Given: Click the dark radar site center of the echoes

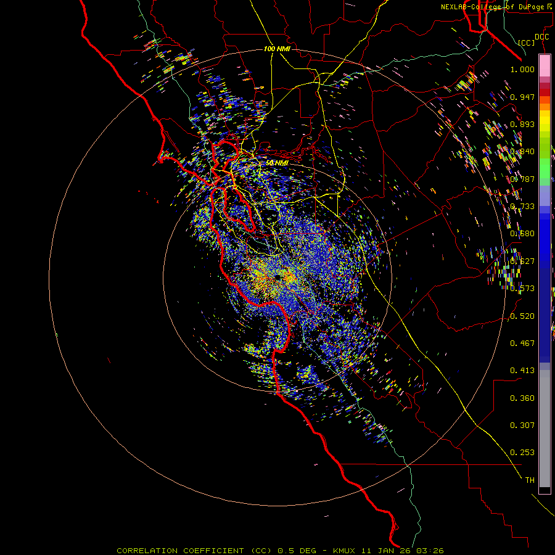Looking at the screenshot, I should click(277, 277).
